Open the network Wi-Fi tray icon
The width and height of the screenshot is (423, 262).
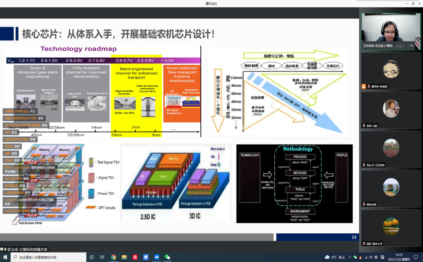366,257
